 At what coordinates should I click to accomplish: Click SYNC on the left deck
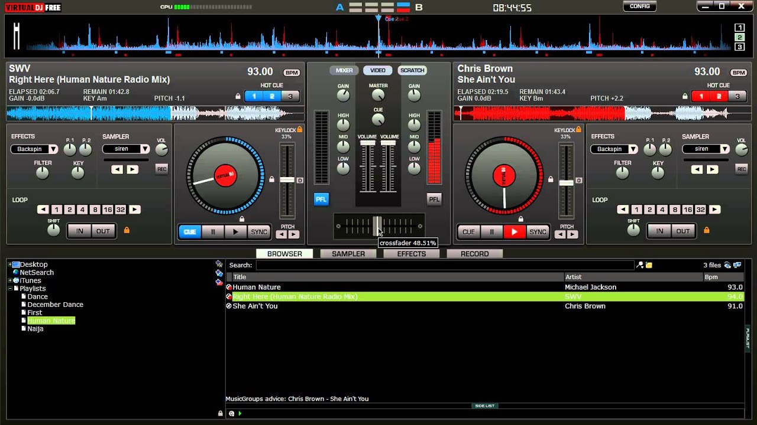(259, 232)
